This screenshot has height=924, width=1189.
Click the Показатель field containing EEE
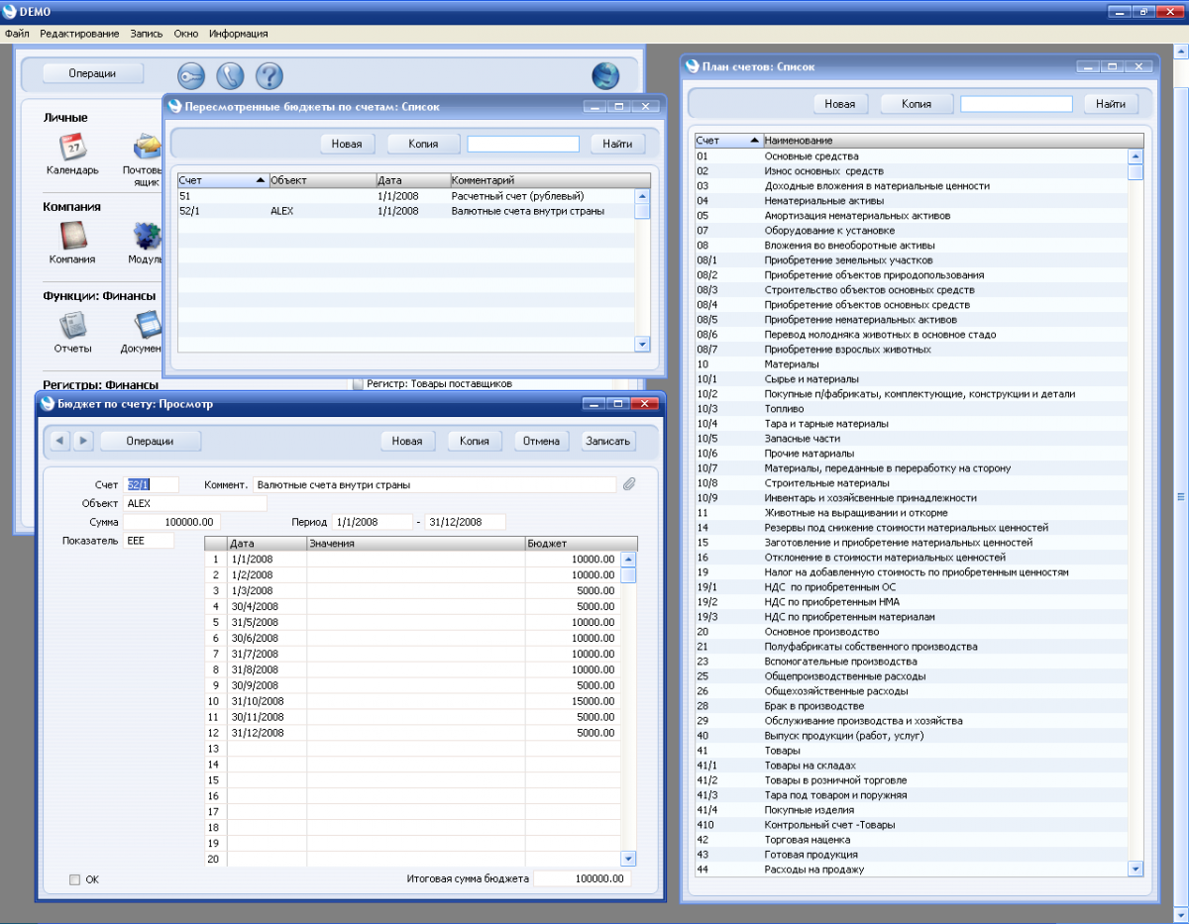(x=149, y=541)
